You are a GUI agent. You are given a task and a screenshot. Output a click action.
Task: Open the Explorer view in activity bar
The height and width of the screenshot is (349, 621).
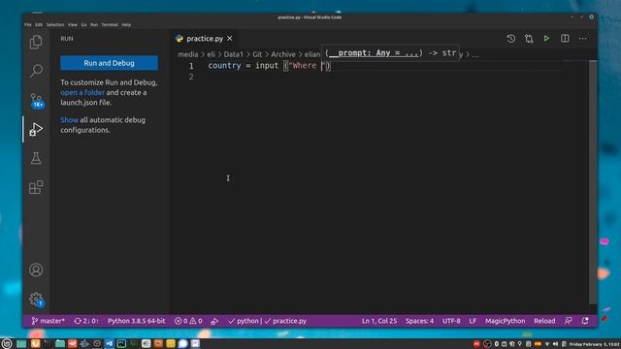tap(36, 42)
